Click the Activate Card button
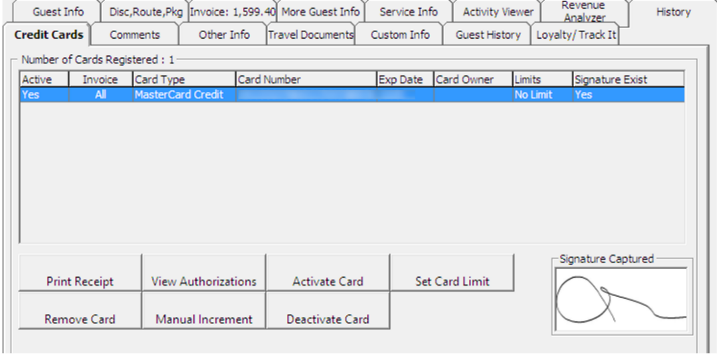This screenshot has height=354, width=717. (x=328, y=273)
